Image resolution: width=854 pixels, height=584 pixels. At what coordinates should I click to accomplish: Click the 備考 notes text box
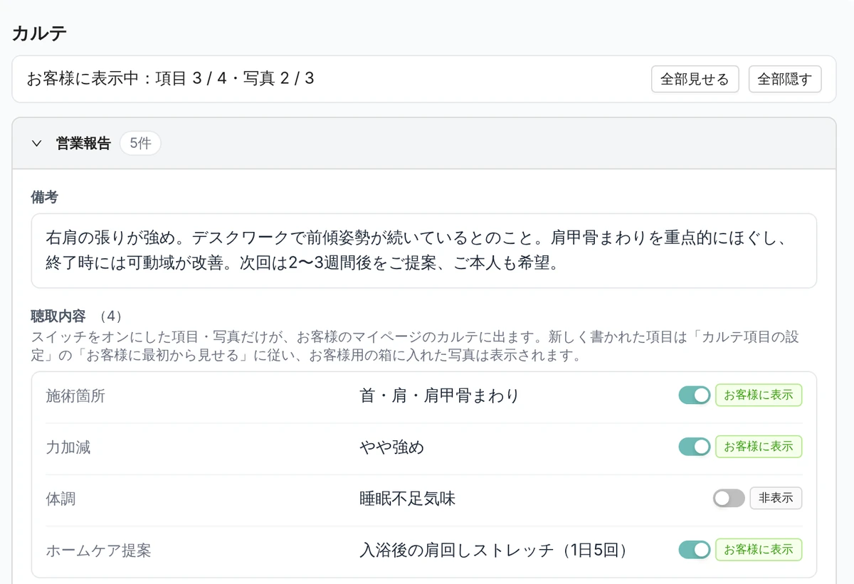point(424,250)
